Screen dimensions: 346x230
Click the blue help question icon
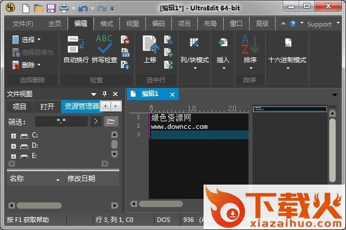(x=293, y=24)
